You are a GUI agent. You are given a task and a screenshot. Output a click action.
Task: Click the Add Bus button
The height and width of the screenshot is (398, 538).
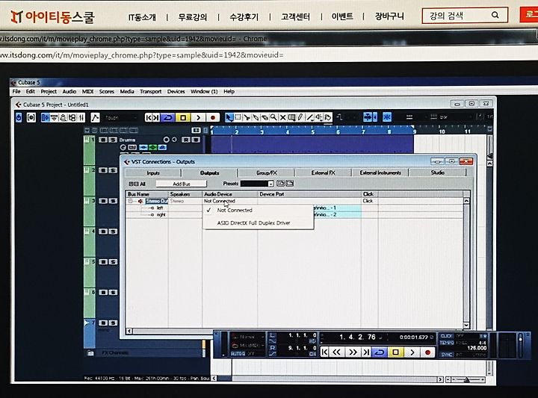(182, 184)
